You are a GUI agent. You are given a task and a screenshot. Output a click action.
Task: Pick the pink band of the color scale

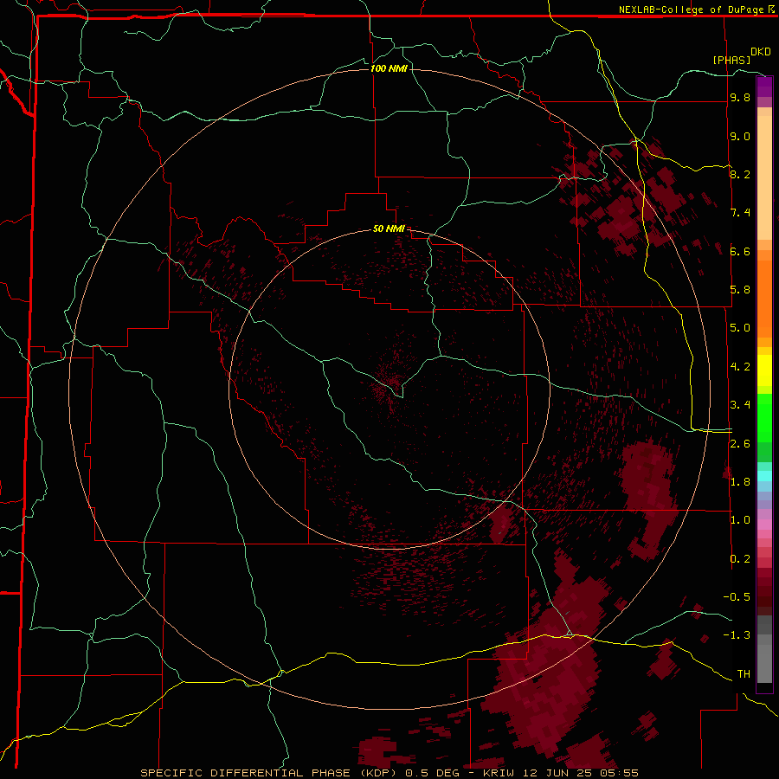click(x=764, y=525)
